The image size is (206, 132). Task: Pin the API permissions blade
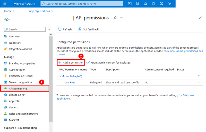[115, 18]
